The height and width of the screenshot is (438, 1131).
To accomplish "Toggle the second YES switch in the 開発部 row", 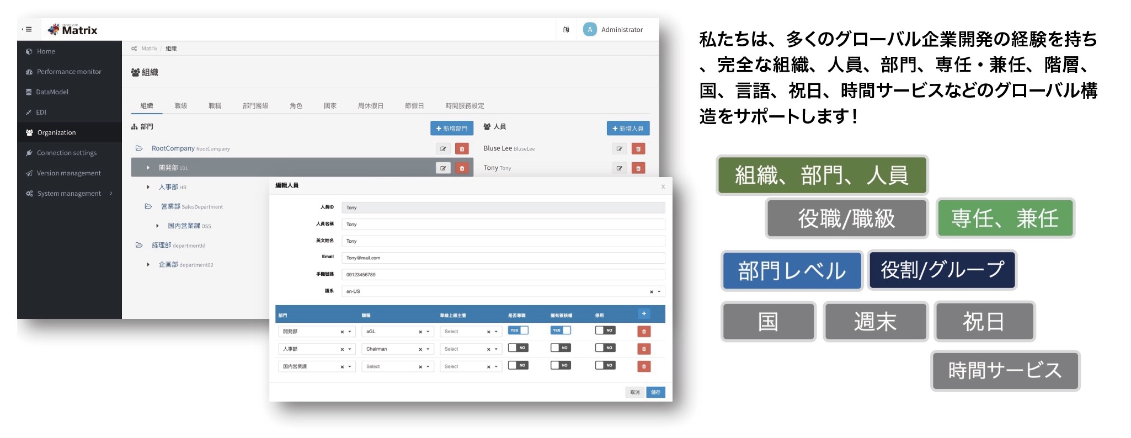I will (x=561, y=330).
